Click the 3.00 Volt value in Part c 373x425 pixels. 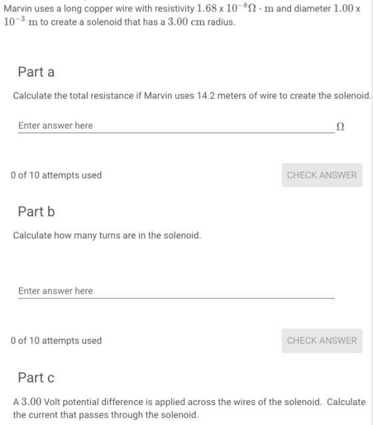pyautogui.click(x=41, y=402)
